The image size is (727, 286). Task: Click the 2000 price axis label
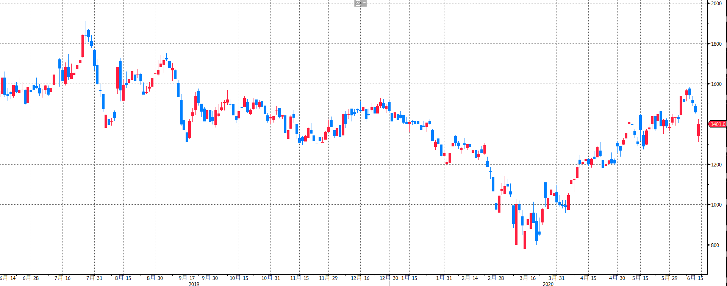716,3
